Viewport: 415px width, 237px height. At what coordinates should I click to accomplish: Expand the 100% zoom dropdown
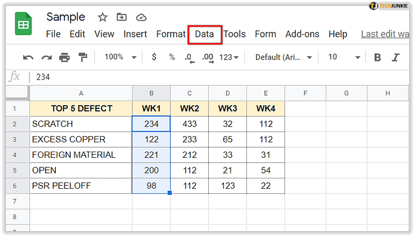pyautogui.click(x=121, y=57)
